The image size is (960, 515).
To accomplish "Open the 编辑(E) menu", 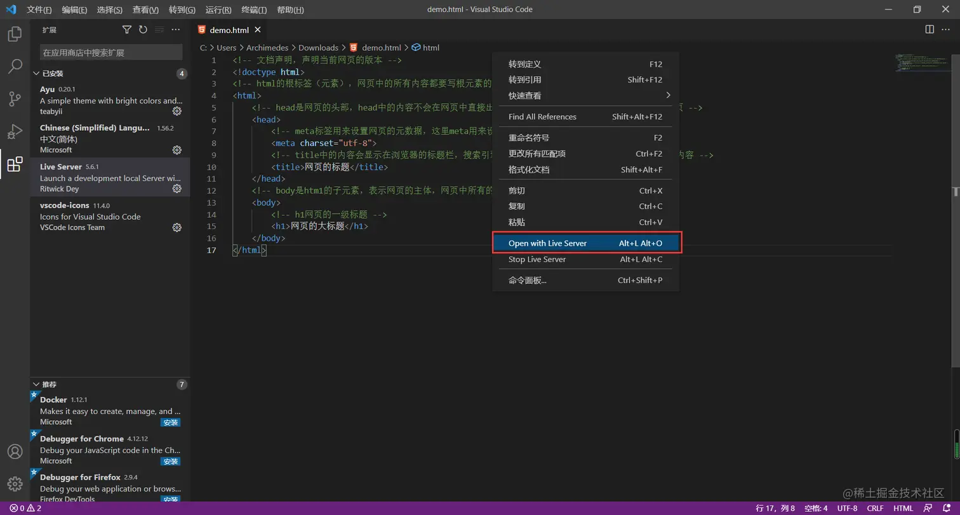I will [x=74, y=10].
